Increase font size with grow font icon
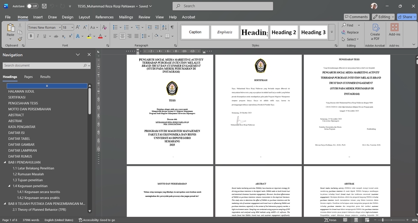 (78, 27)
